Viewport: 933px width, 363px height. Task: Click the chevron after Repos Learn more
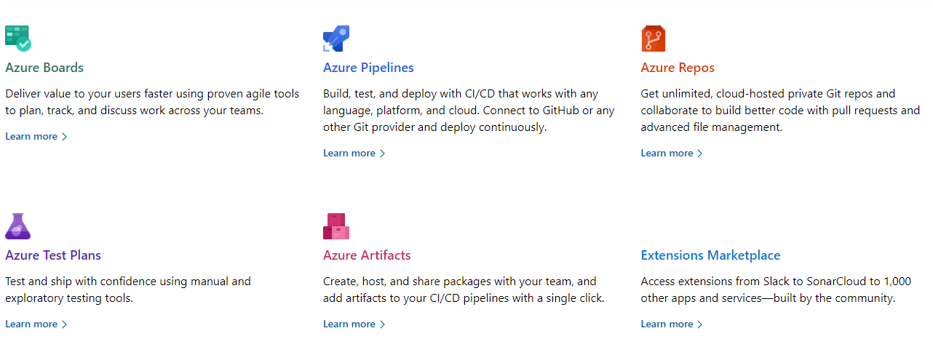pos(700,153)
